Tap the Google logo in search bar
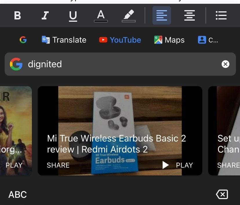Viewport: 240px width, 205px height. coord(16,64)
